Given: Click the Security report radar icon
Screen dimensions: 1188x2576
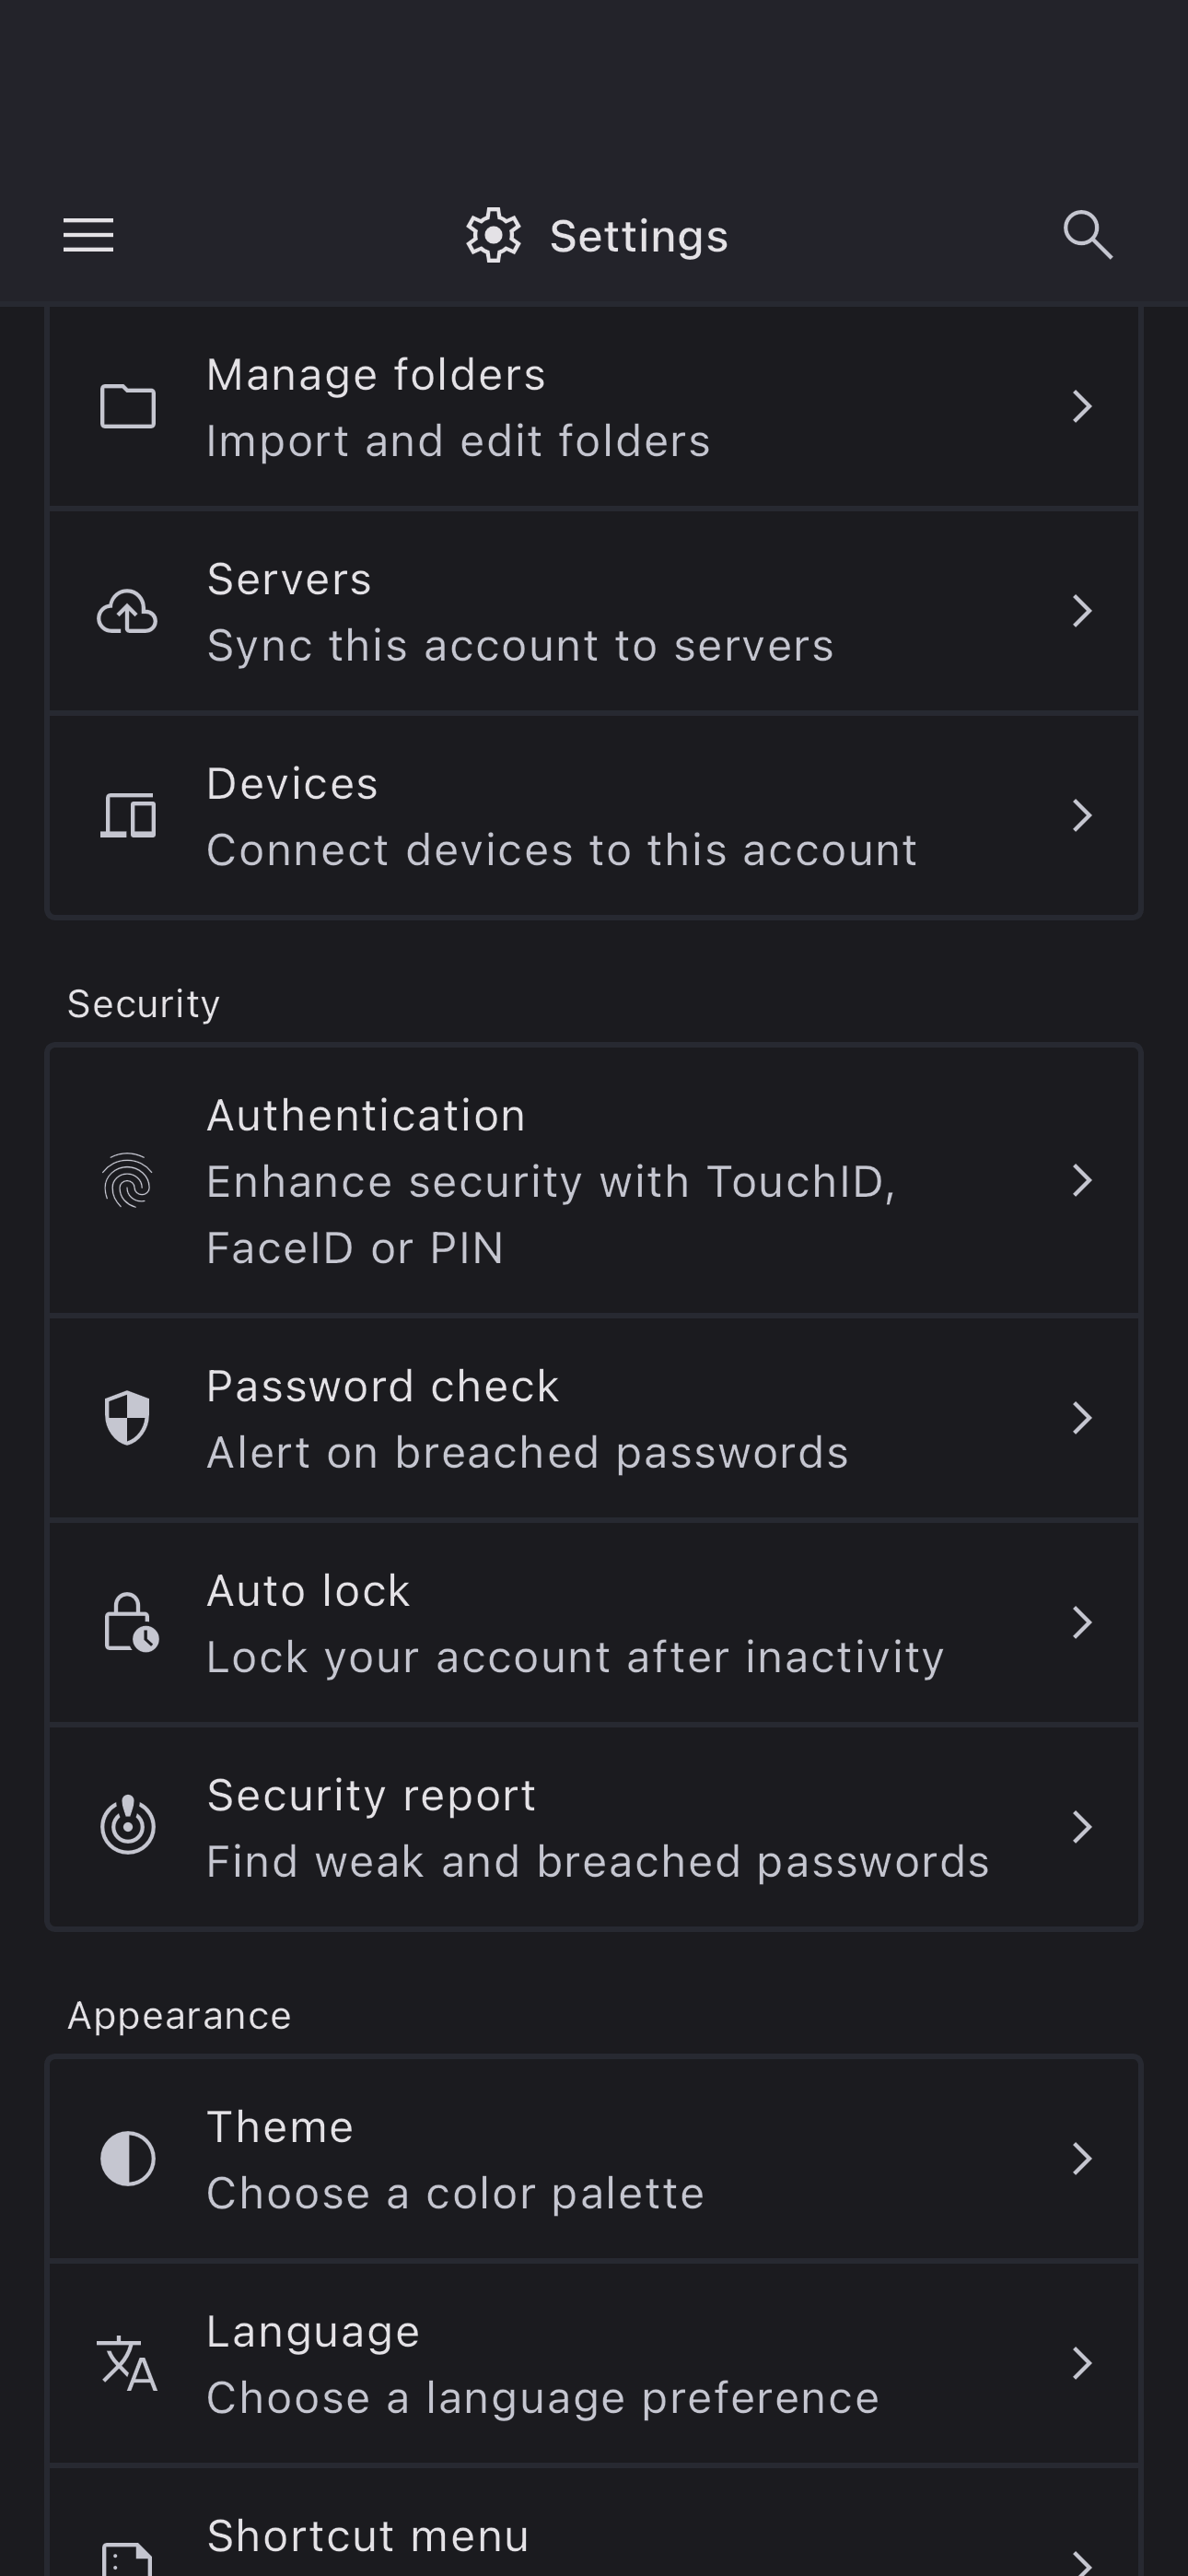Looking at the screenshot, I should coord(128,1826).
